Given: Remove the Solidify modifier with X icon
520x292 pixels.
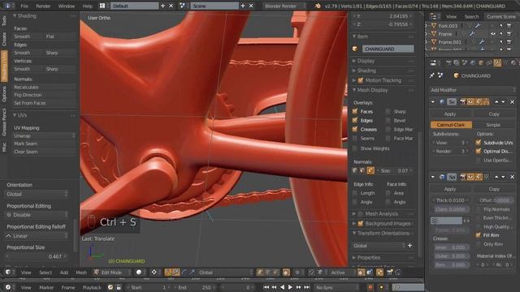Looking at the screenshot, I should [x=512, y=177].
